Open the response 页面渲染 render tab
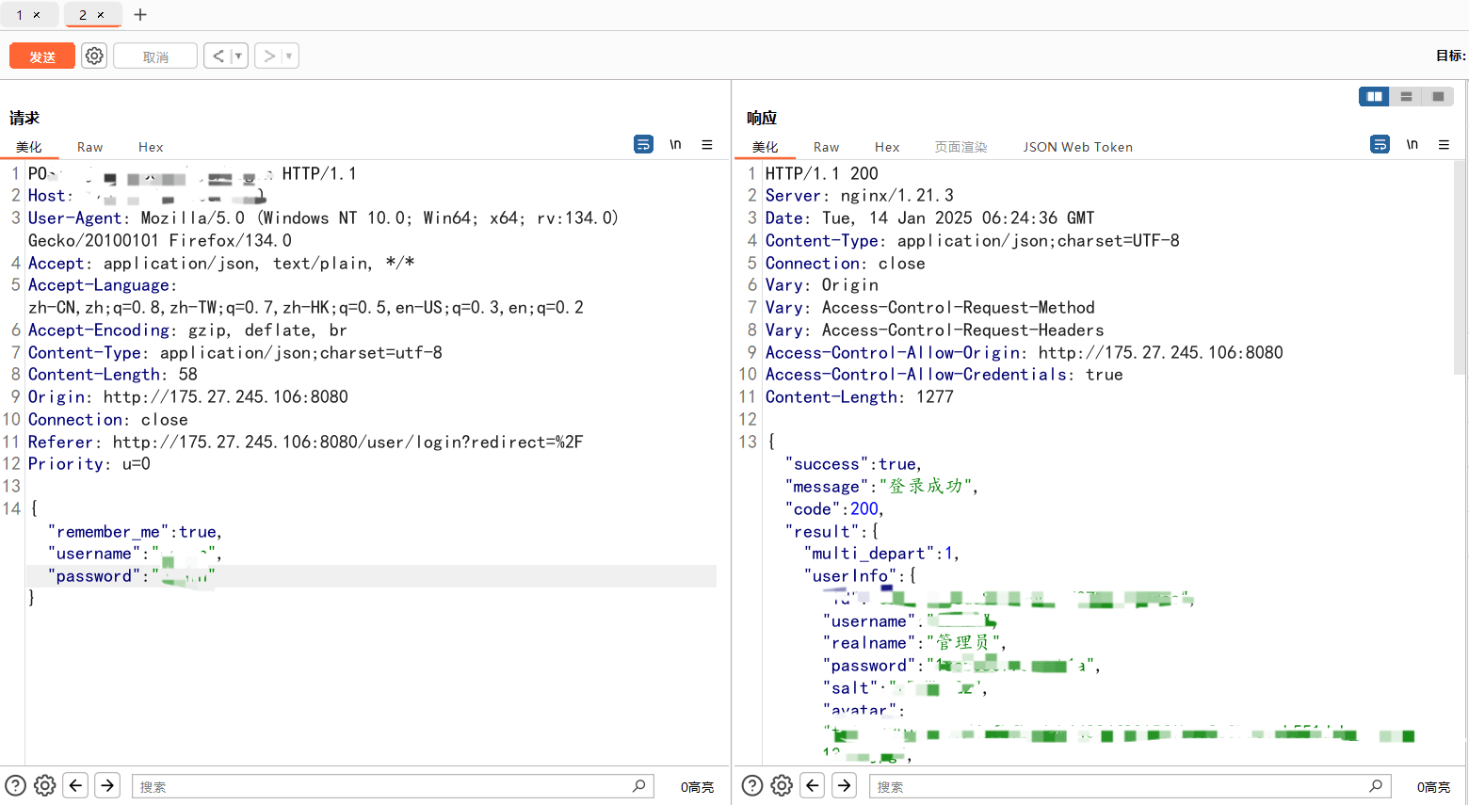This screenshot has width=1469, height=805. click(x=961, y=147)
